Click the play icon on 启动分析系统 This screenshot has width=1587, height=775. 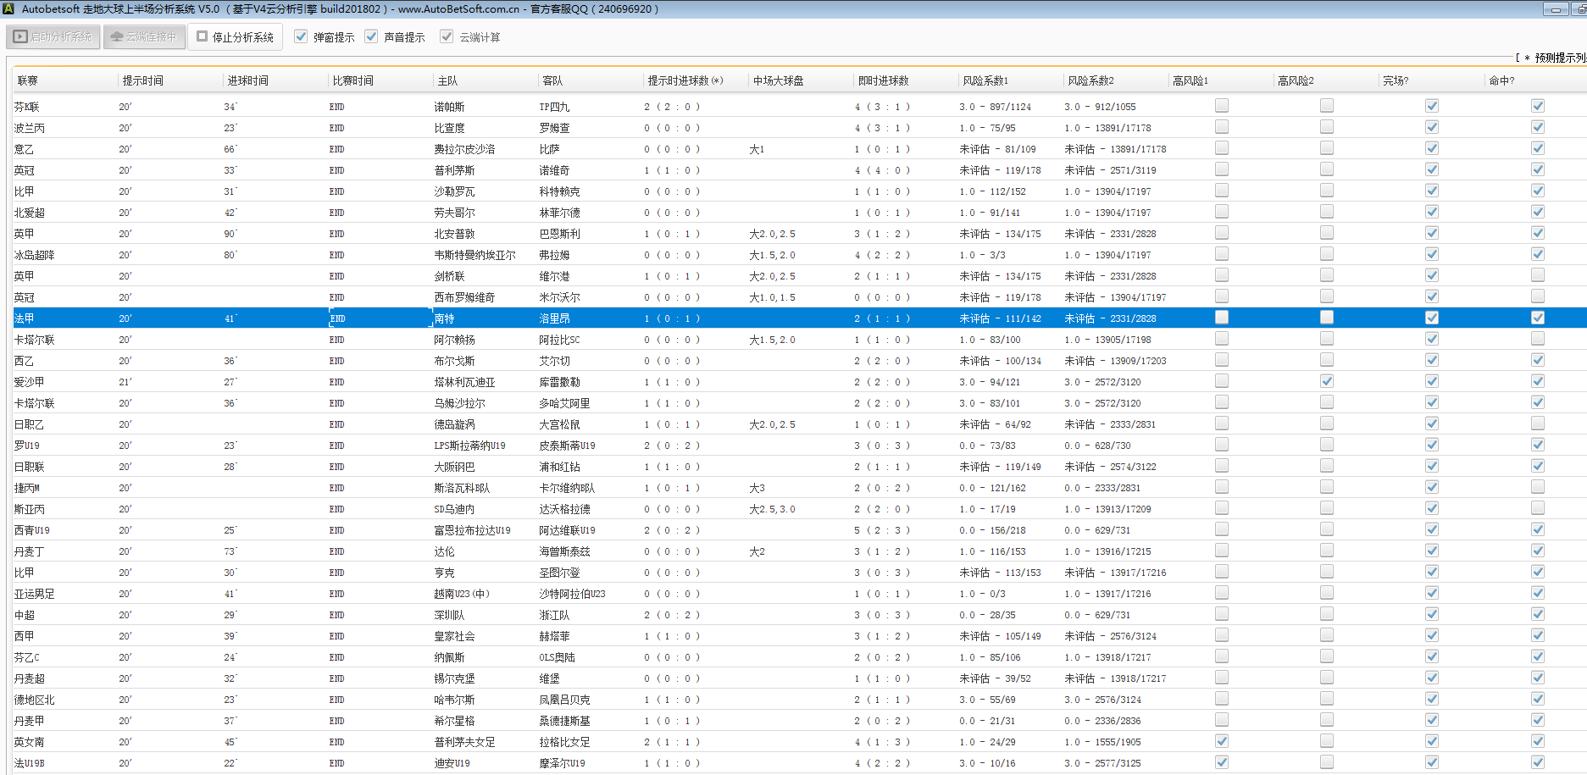[20, 36]
